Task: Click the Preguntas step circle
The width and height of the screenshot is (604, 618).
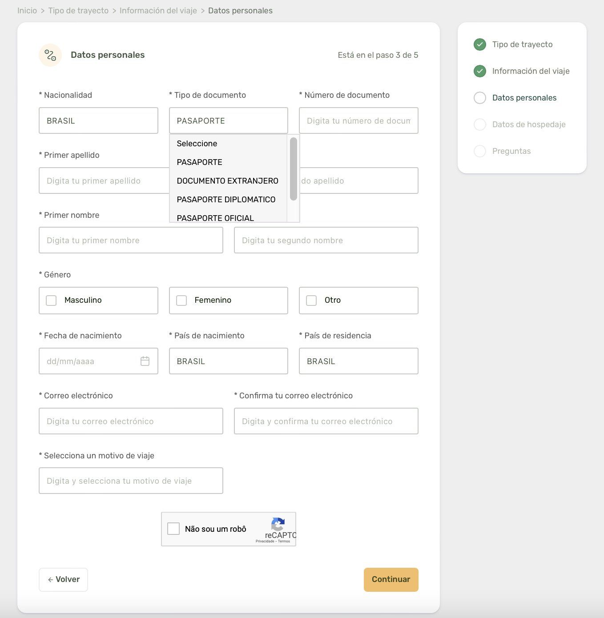Action: [x=480, y=151]
